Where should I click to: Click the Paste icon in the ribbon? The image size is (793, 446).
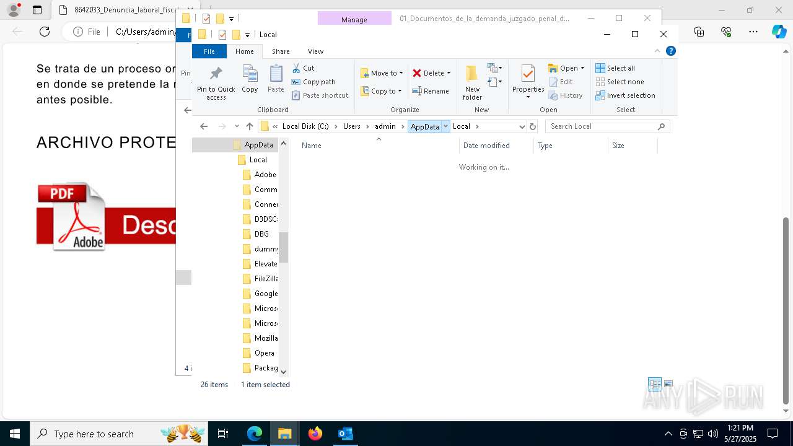[276, 79]
